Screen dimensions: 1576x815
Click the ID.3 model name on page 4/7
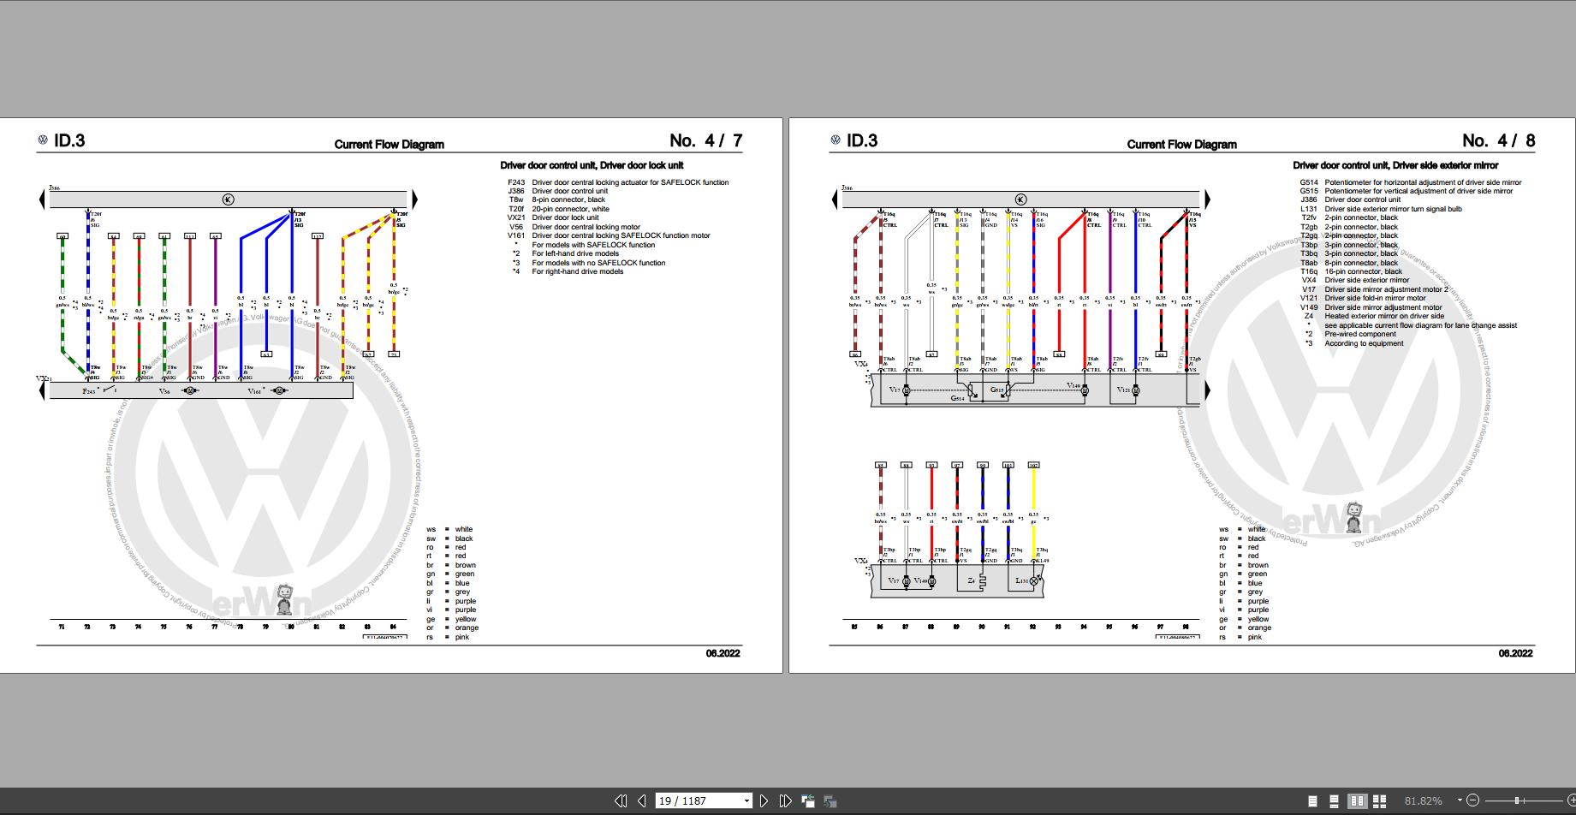coord(69,141)
